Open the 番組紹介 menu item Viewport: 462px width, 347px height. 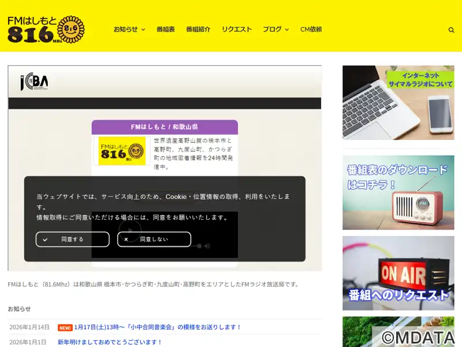click(198, 29)
